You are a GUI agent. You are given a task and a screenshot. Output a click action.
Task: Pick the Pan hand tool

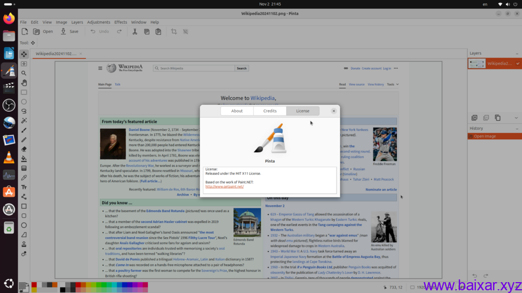[24, 82]
